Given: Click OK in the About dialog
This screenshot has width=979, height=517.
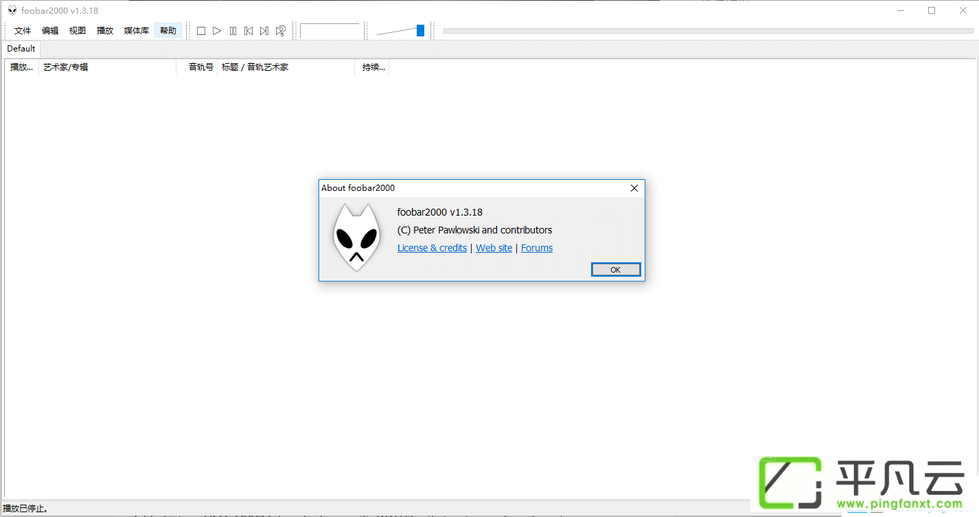Looking at the screenshot, I should click(x=616, y=270).
